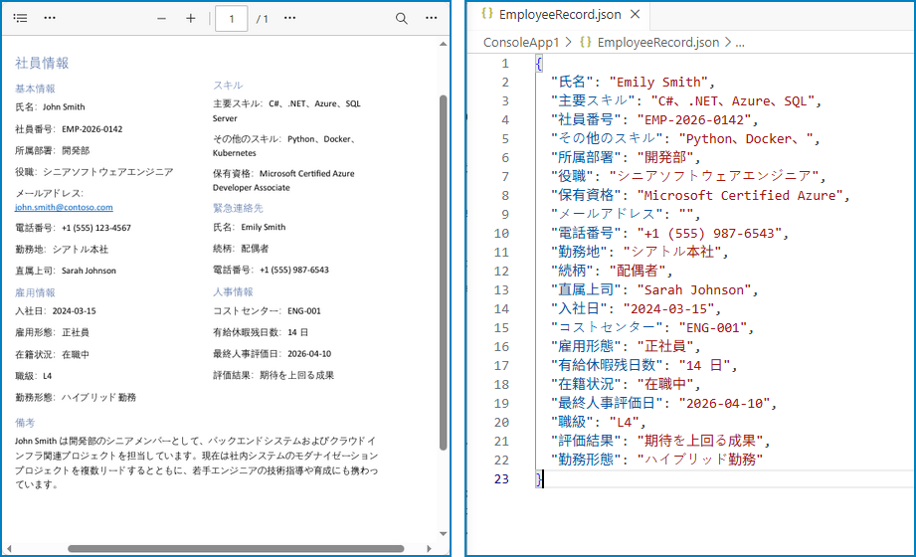Viewport: 916px width, 557px height.
Task: Click 電話番号: +1 (555) 123-4567 in PDF
Action: (73, 228)
